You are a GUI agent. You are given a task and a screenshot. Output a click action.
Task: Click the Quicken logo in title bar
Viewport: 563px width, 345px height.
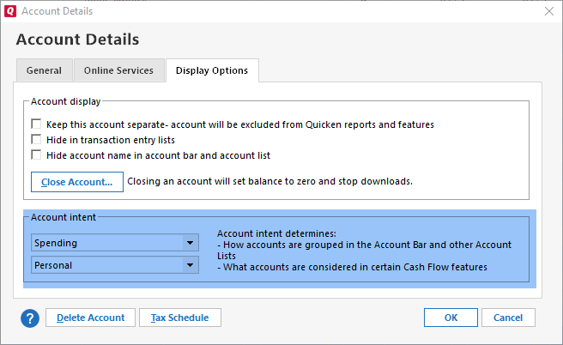click(x=9, y=11)
